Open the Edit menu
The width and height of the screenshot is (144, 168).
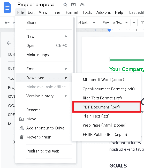click(x=31, y=12)
